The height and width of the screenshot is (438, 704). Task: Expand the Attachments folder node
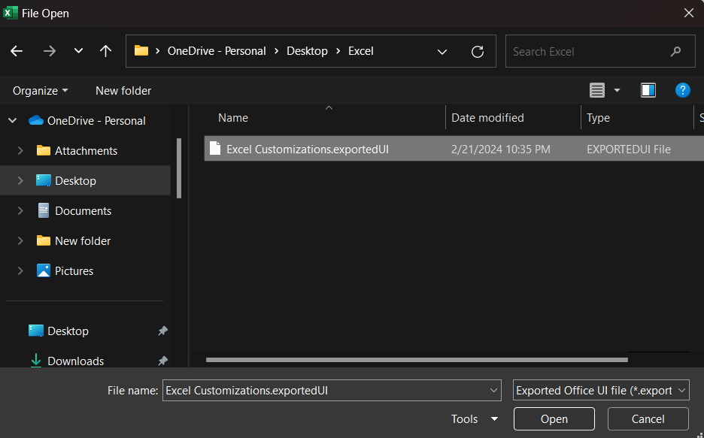[20, 150]
